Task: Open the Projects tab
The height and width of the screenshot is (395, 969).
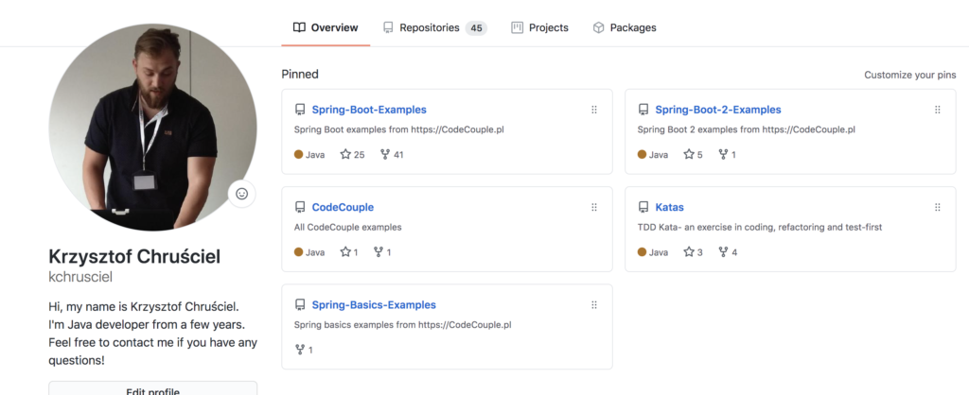Action: (x=539, y=27)
